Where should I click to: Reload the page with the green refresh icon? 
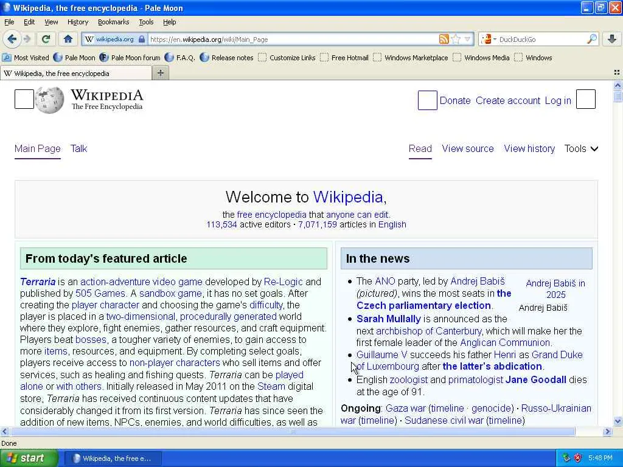coord(46,39)
